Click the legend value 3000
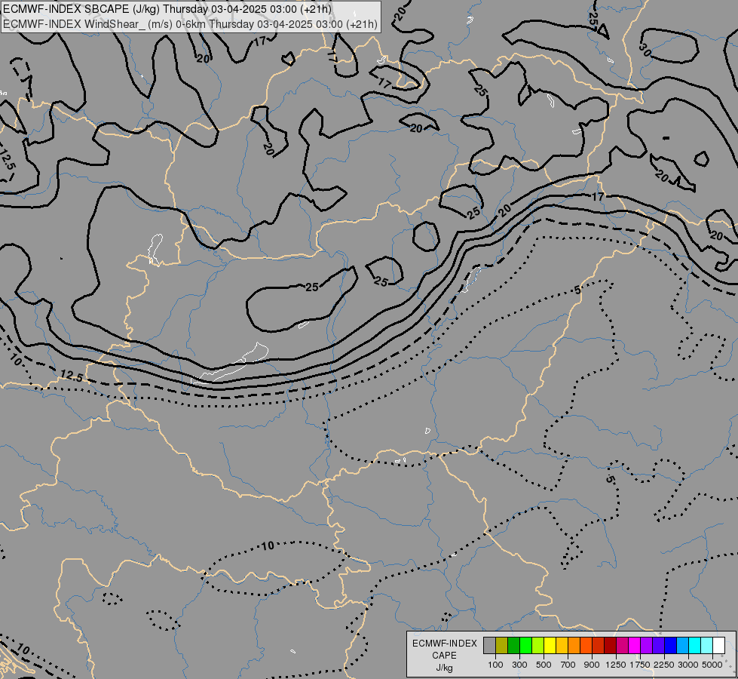This screenshot has height=679, width=738. [x=688, y=665]
